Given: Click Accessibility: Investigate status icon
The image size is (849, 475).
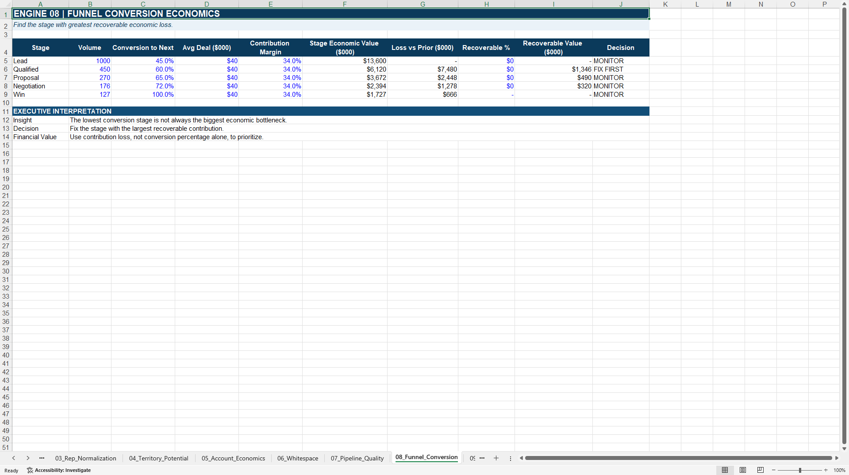Looking at the screenshot, I should point(59,470).
